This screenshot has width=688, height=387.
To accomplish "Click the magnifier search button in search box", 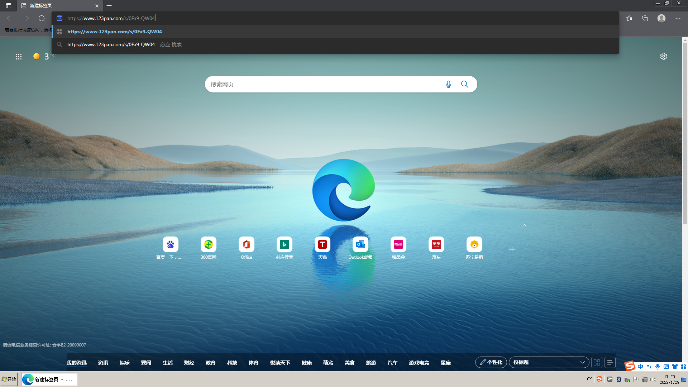I will coord(465,84).
